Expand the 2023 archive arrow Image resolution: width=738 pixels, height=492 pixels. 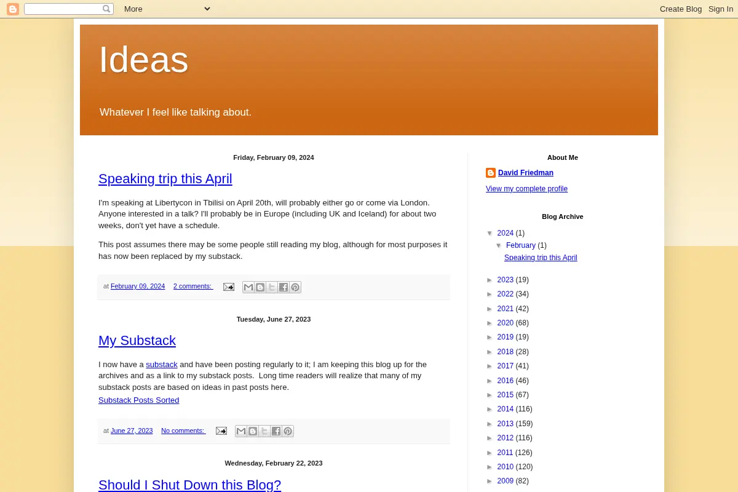(x=490, y=280)
